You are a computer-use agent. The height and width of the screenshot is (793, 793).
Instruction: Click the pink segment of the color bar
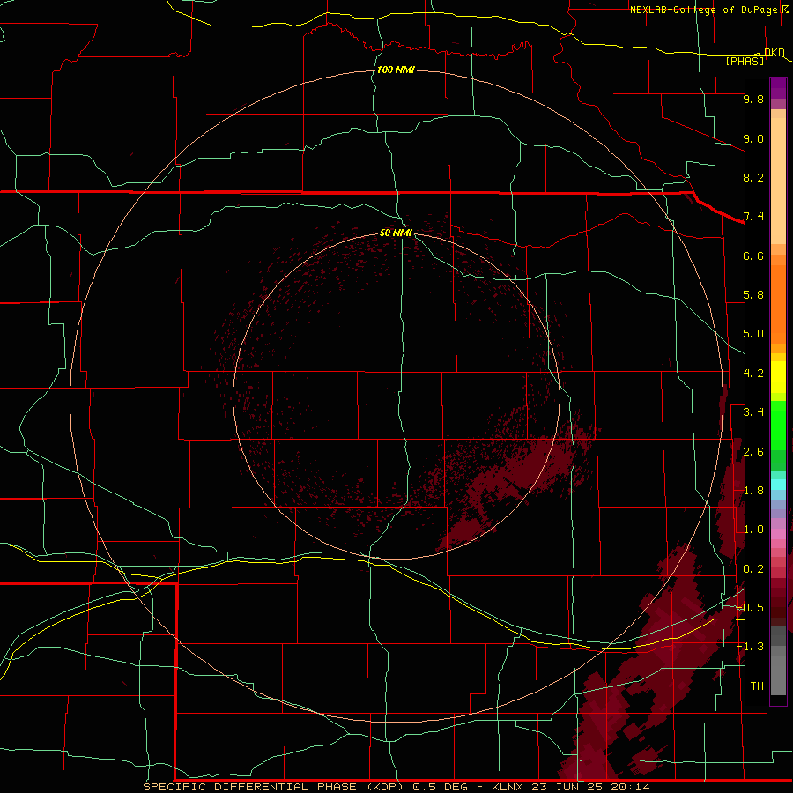coord(778,534)
